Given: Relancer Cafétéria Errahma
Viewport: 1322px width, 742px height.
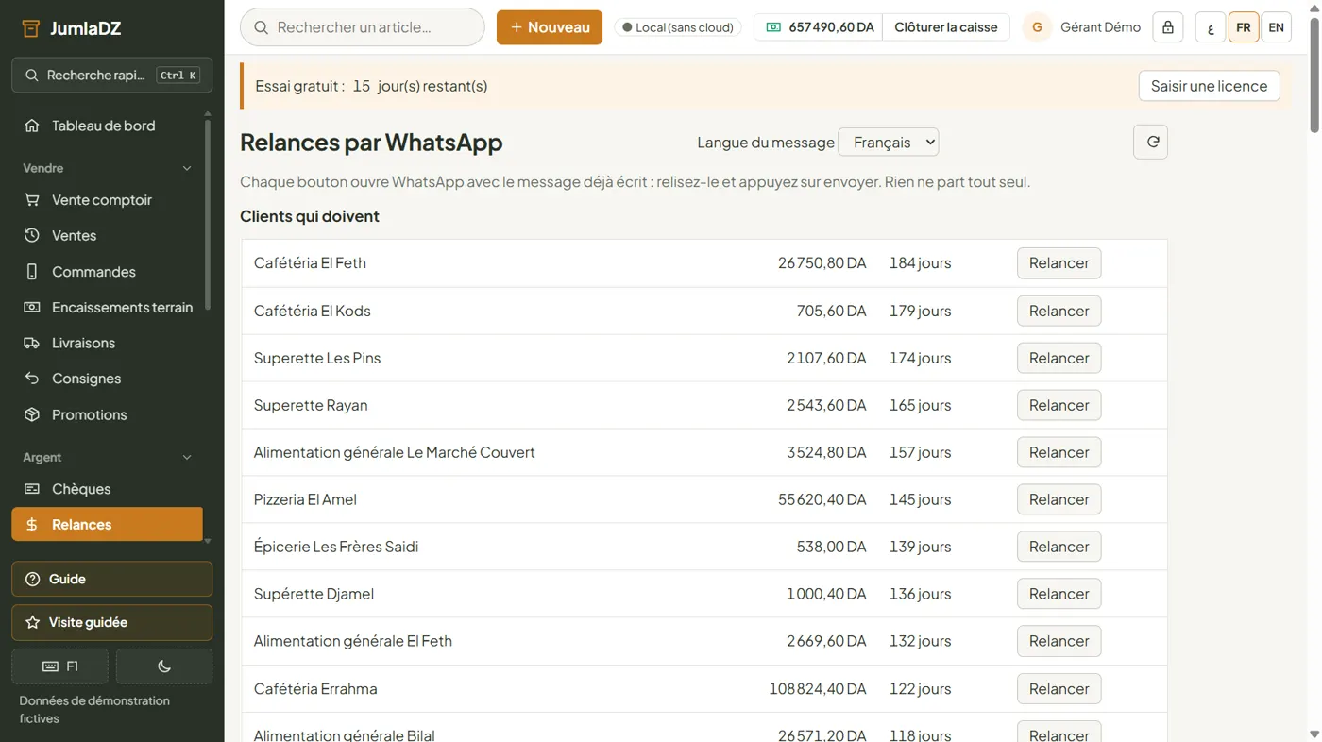Looking at the screenshot, I should point(1059,689).
